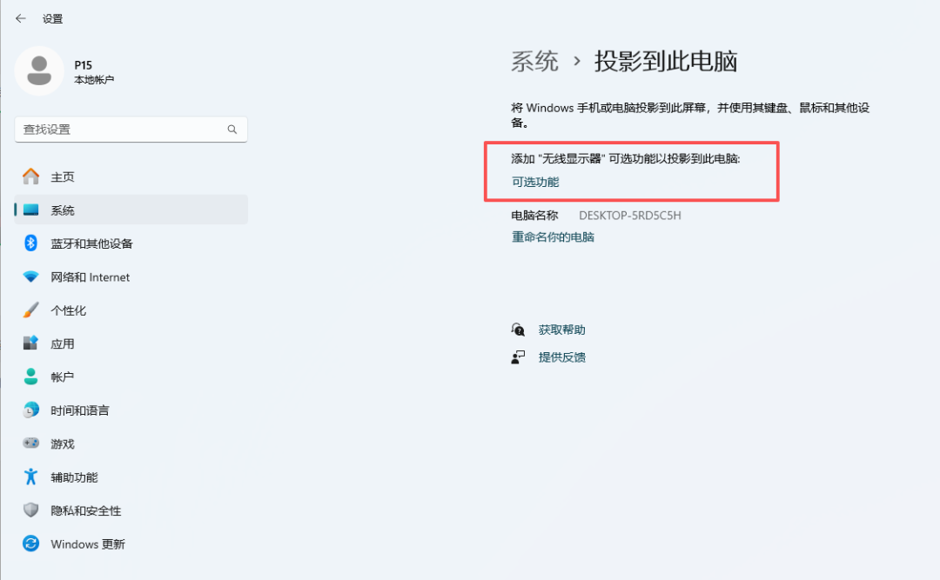This screenshot has width=940, height=580.
Task: Click the 隐私和安全性 shield icon
Action: 30,510
